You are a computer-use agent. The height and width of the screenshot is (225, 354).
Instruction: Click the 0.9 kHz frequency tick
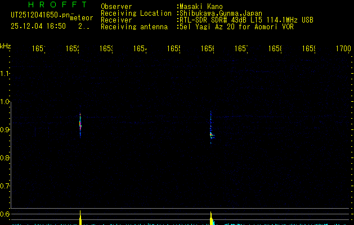tap(6, 130)
